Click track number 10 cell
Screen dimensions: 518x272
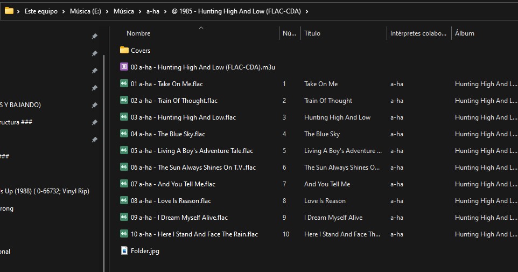pyautogui.click(x=286, y=234)
